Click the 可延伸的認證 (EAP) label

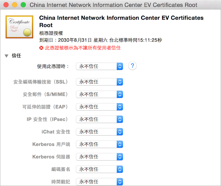(x=46, y=107)
